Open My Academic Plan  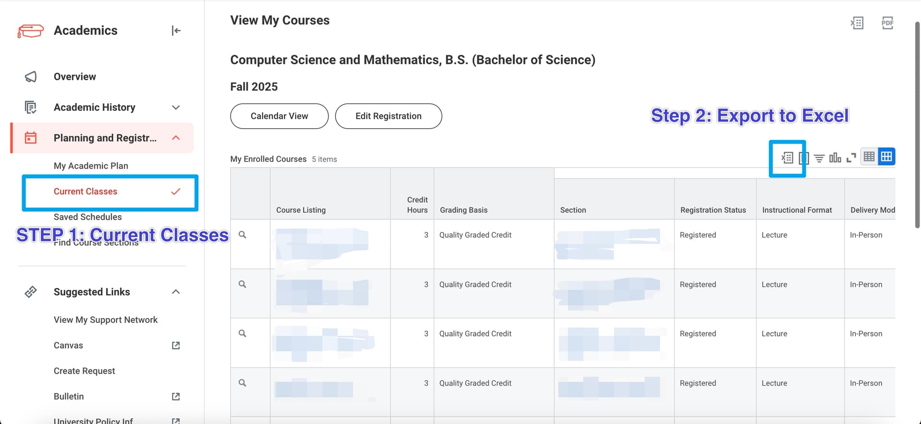[x=91, y=166]
